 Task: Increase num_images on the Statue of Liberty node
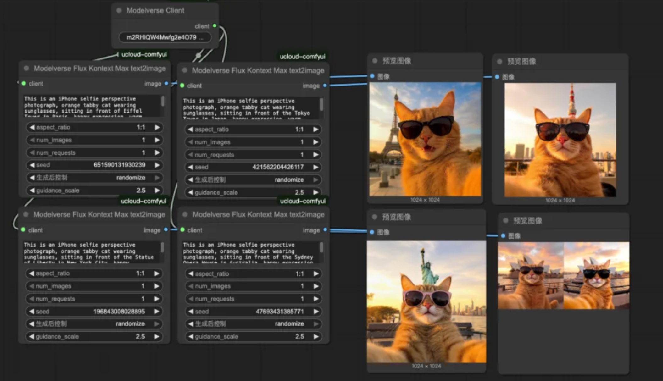tap(157, 286)
